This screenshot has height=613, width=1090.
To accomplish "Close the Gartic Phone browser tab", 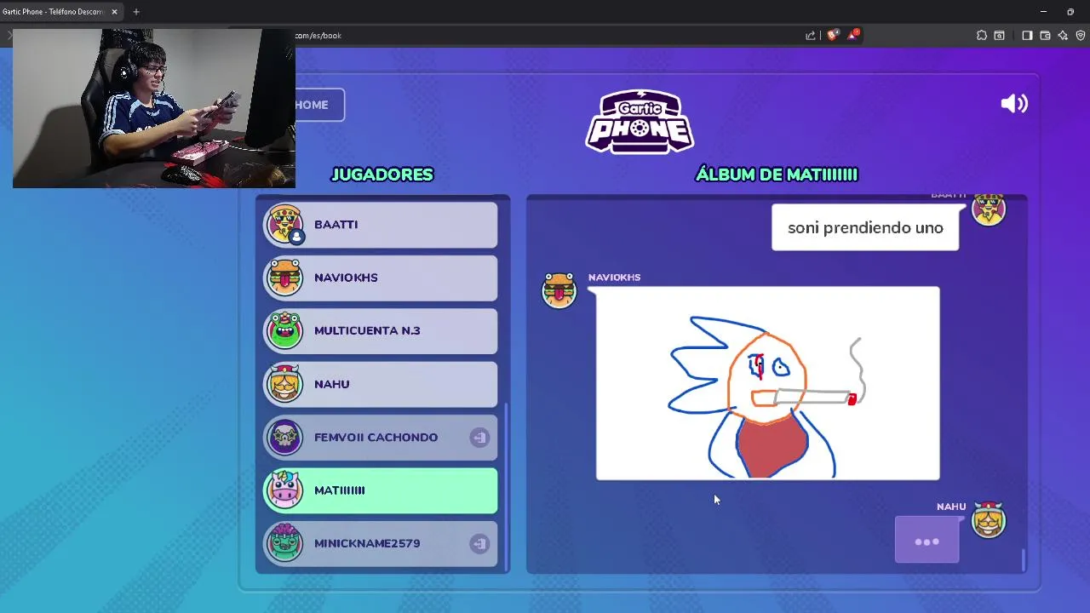I will tap(114, 12).
